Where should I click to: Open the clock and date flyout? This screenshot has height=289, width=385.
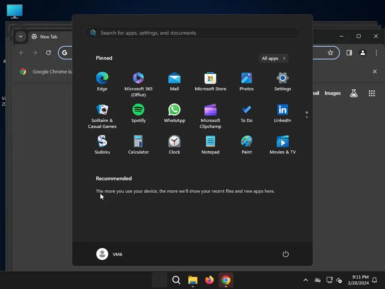coord(358,280)
